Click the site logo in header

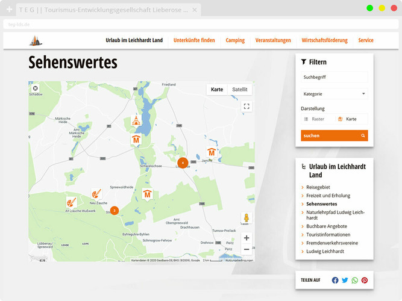click(37, 40)
